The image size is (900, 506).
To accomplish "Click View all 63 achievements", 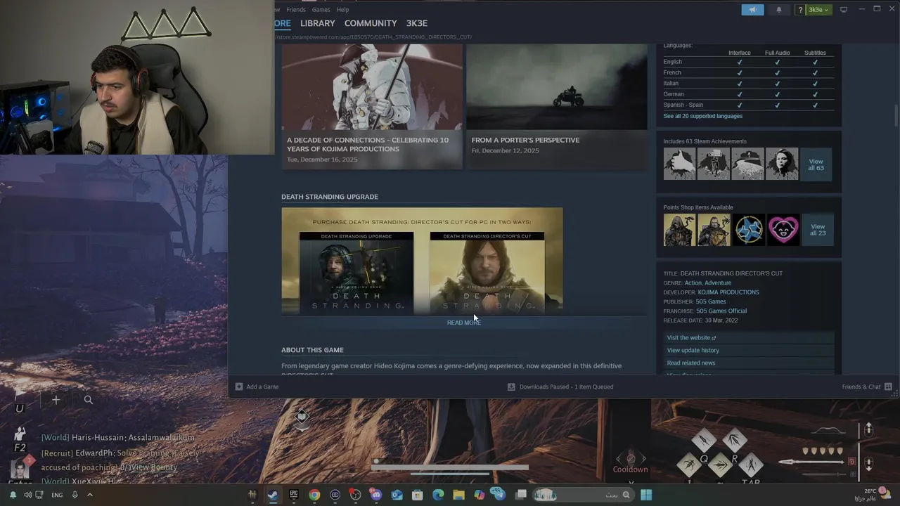I will point(816,164).
